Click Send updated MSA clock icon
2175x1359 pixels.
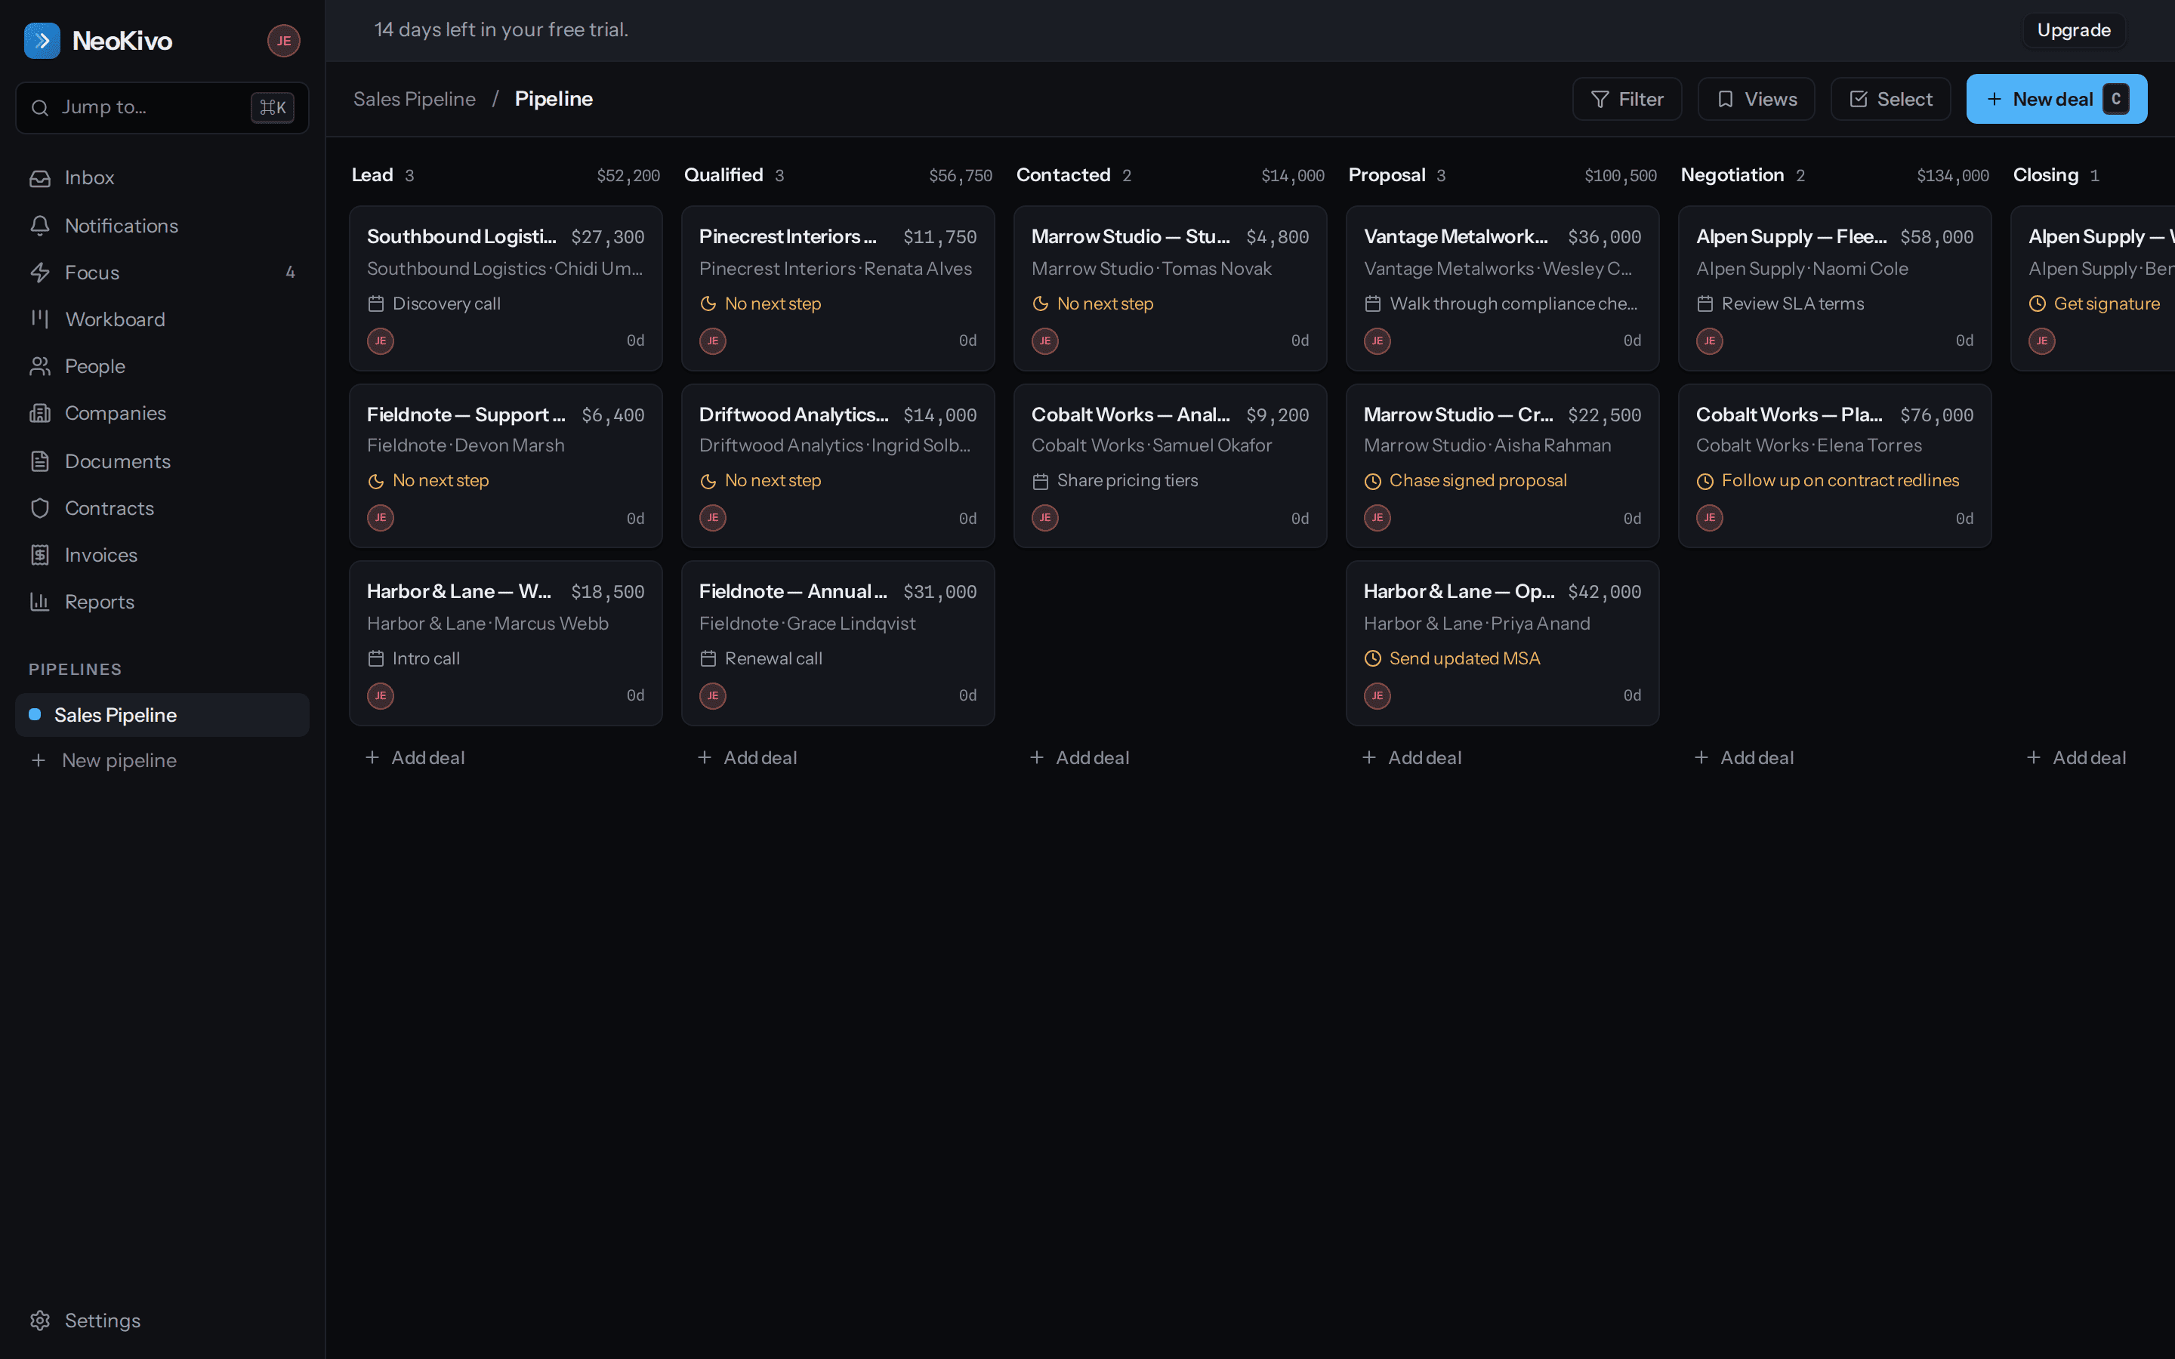tap(1372, 659)
